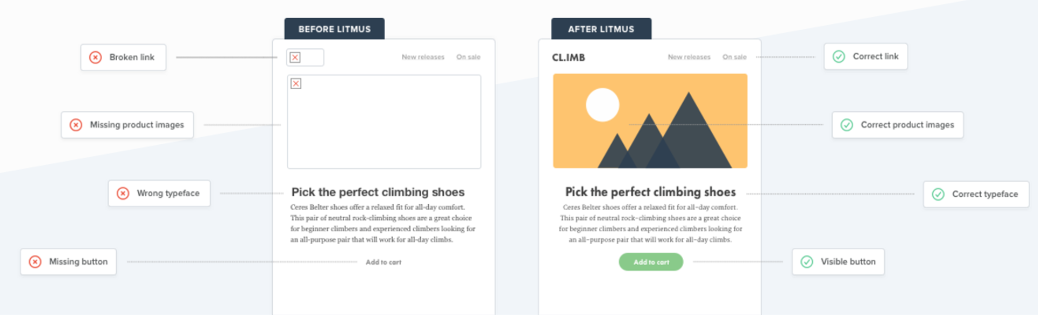Click the mountain product image
This screenshot has height=315, width=1038.
click(x=650, y=121)
